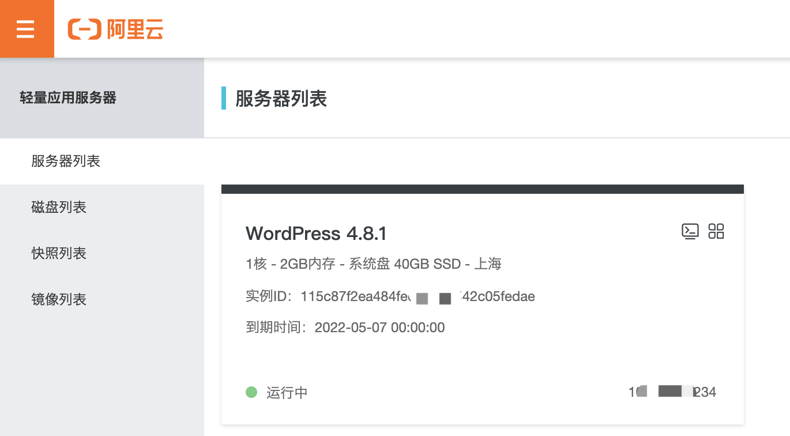The width and height of the screenshot is (790, 436).
Task: Select 服务器列表 in the sidebar
Action: click(102, 161)
